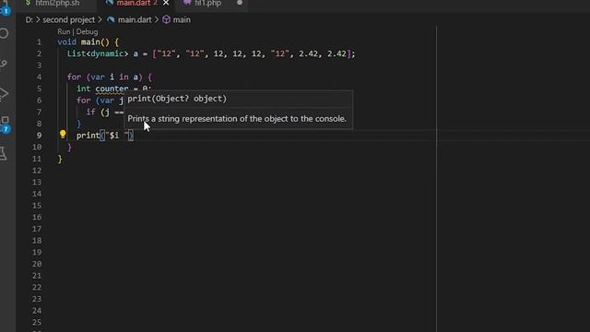The image size is (590, 332).
Task: Open the main symbol breadcrumb
Action: pos(182,19)
